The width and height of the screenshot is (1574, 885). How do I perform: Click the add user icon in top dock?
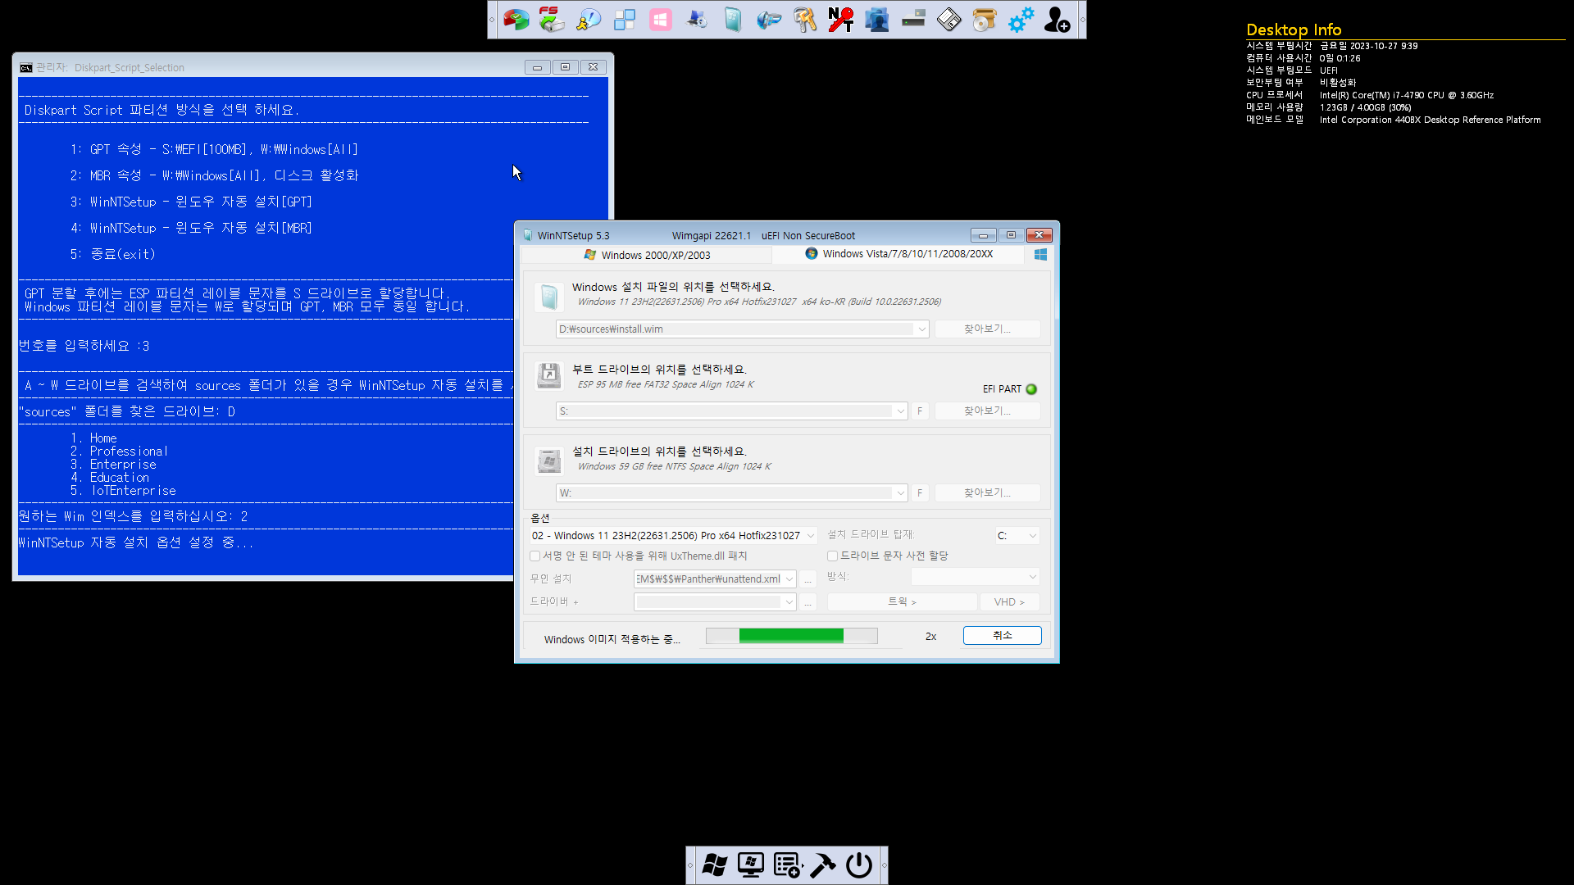pos(1058,19)
